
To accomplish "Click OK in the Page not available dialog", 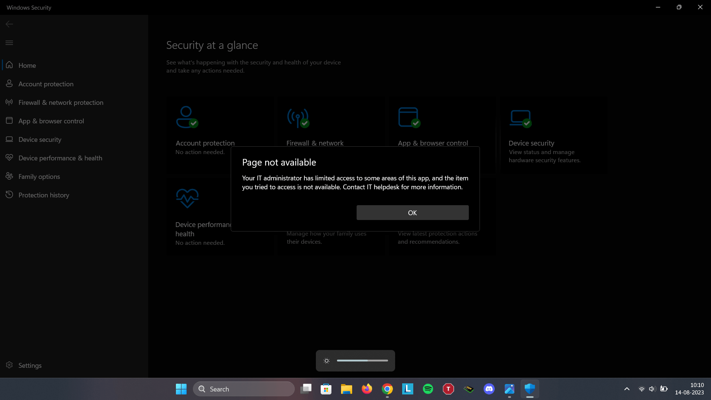I will (413, 213).
